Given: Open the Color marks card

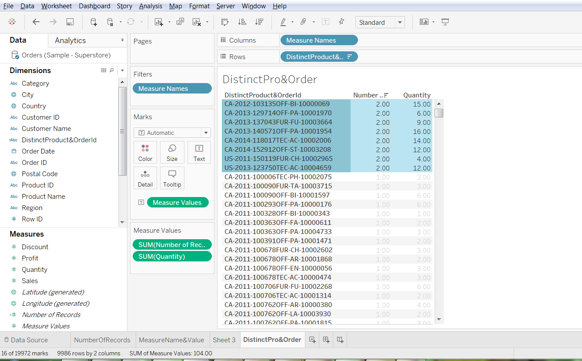Looking at the screenshot, I should [145, 152].
